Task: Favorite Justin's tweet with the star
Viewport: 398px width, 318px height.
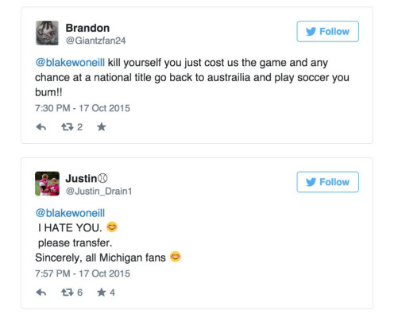Action: (102, 293)
